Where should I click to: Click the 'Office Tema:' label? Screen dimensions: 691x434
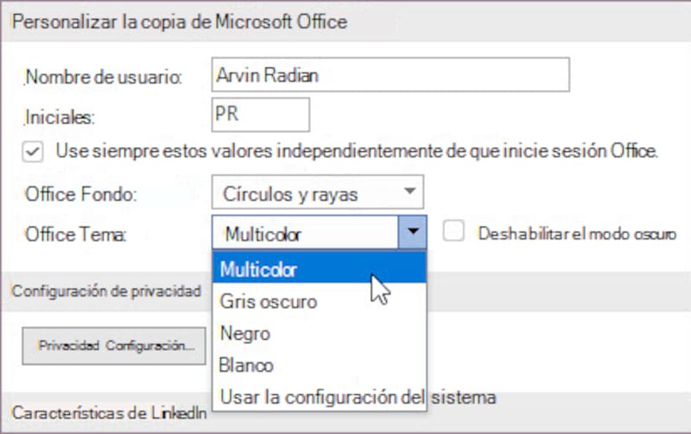[x=76, y=233]
